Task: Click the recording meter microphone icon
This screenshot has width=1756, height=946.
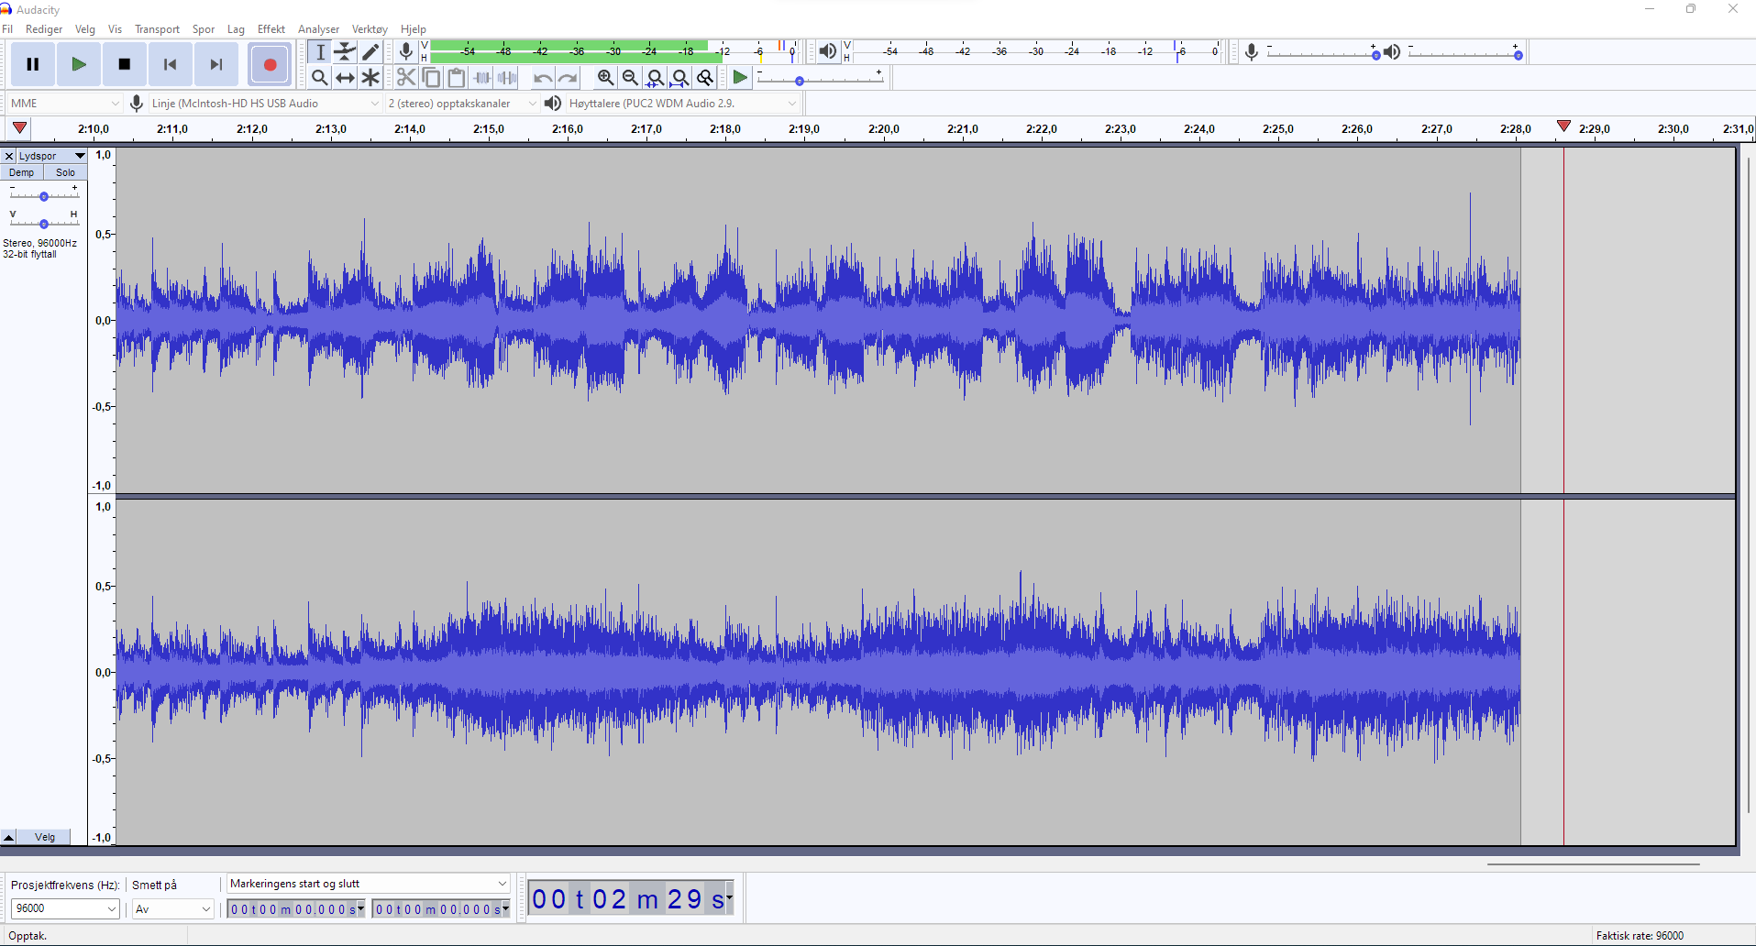Action: point(406,52)
